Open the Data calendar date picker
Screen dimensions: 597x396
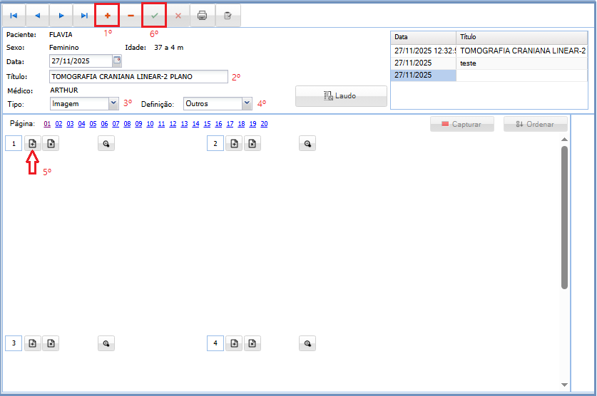pos(117,61)
